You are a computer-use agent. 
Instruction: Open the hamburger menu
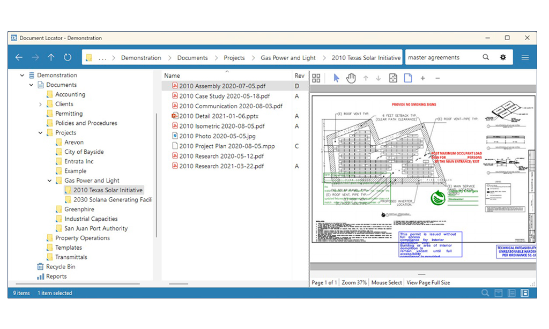525,57
